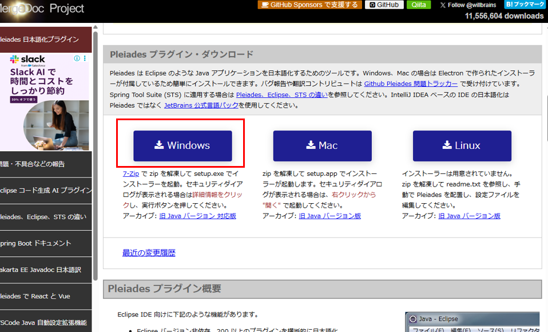Image resolution: width=548 pixels, height=332 pixels.
Task: Click the Slack AI advertisement image
Action: (x=45, y=102)
